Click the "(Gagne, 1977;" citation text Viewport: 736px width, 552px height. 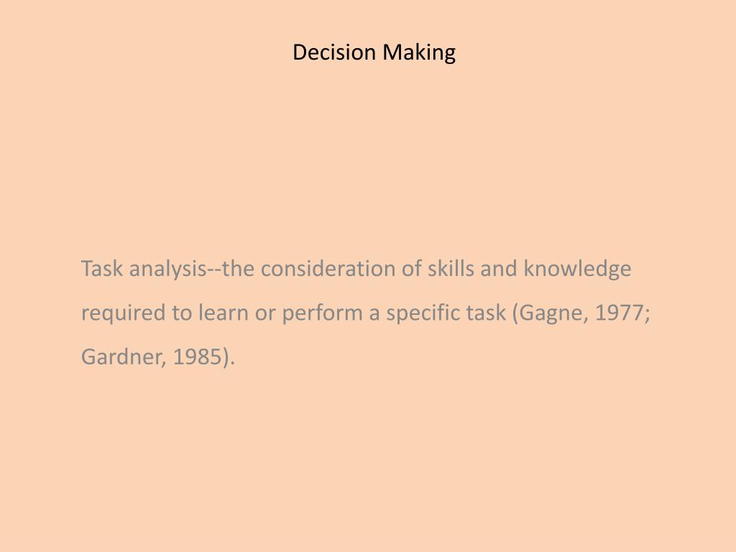pos(581,313)
